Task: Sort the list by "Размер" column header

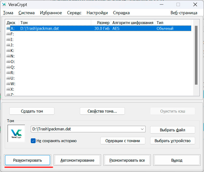Action: (x=101, y=23)
